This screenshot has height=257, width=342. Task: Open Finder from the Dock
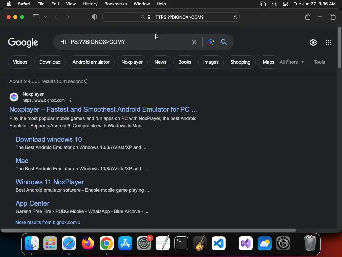coord(32,243)
